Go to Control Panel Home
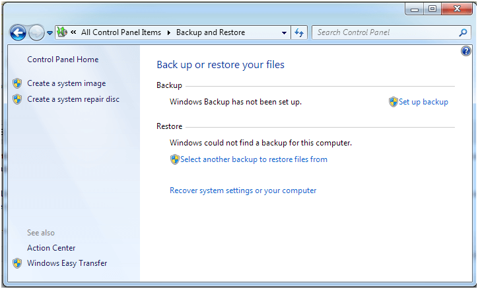478x289 pixels. (x=63, y=60)
